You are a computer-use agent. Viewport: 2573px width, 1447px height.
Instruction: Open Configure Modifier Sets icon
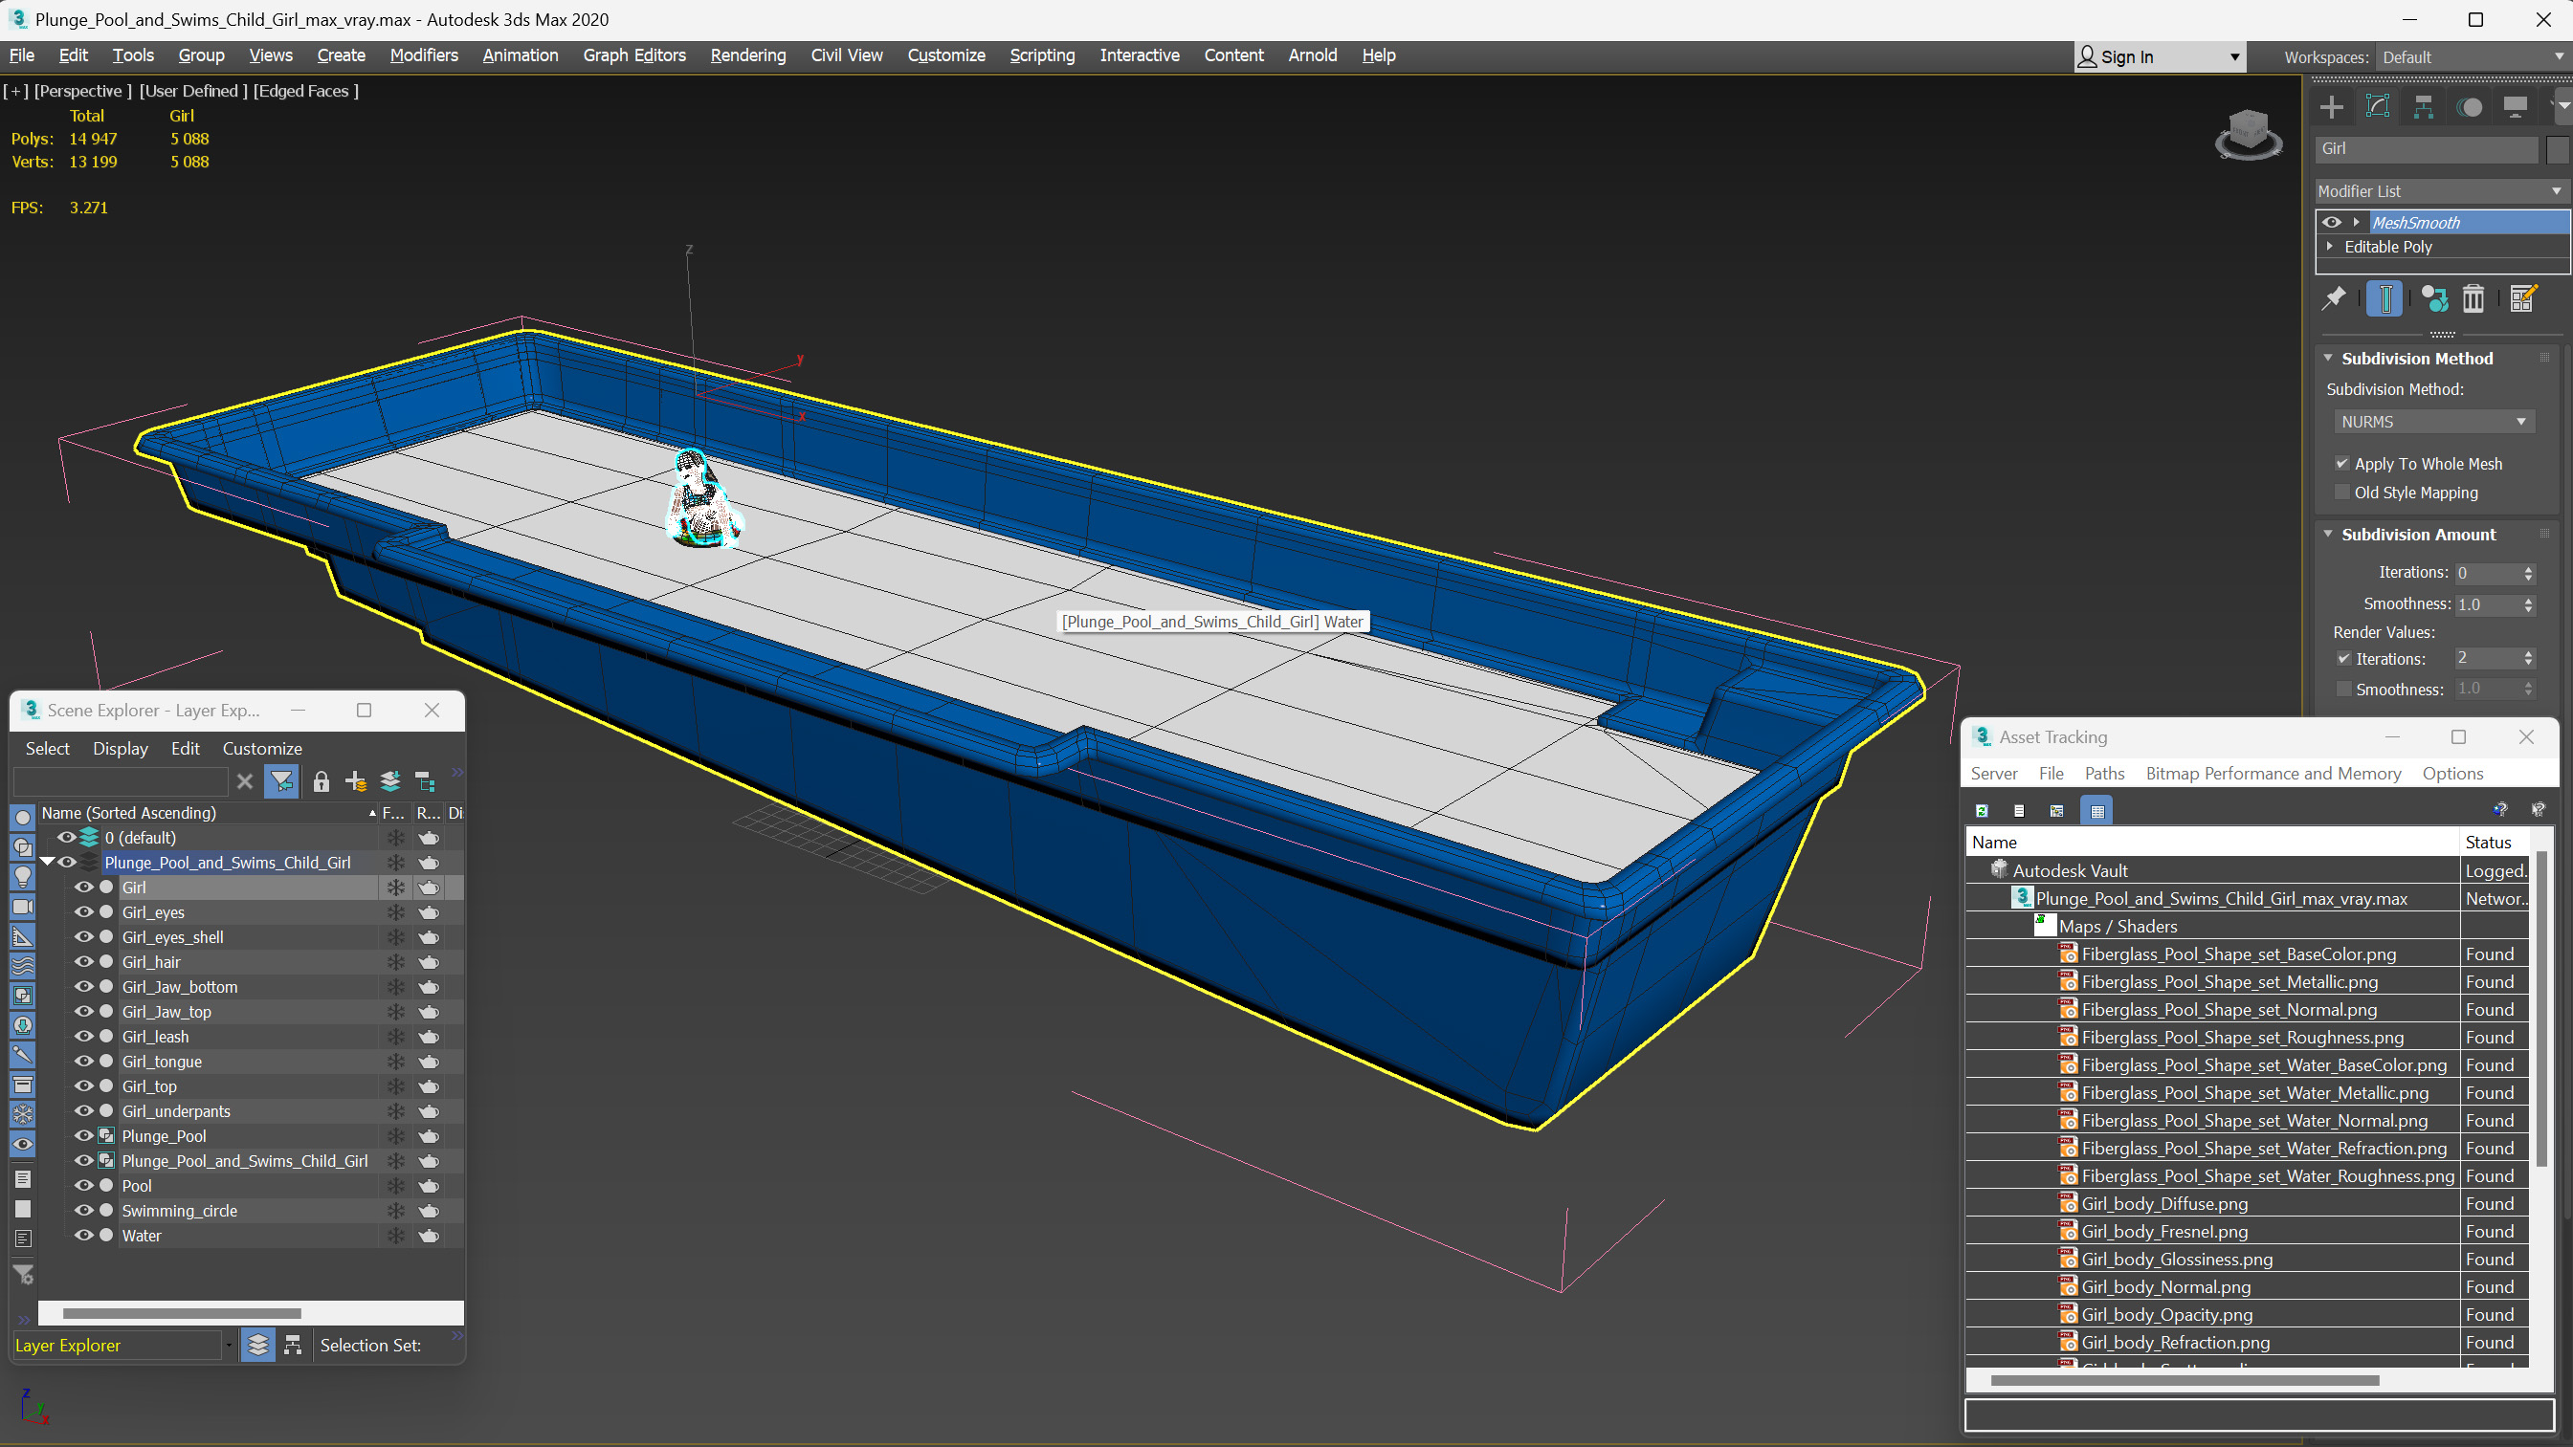point(2522,298)
